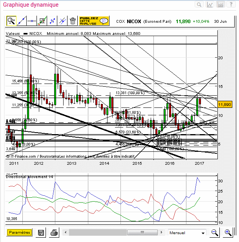Click the left scroll arrow of timeline

(66, 232)
